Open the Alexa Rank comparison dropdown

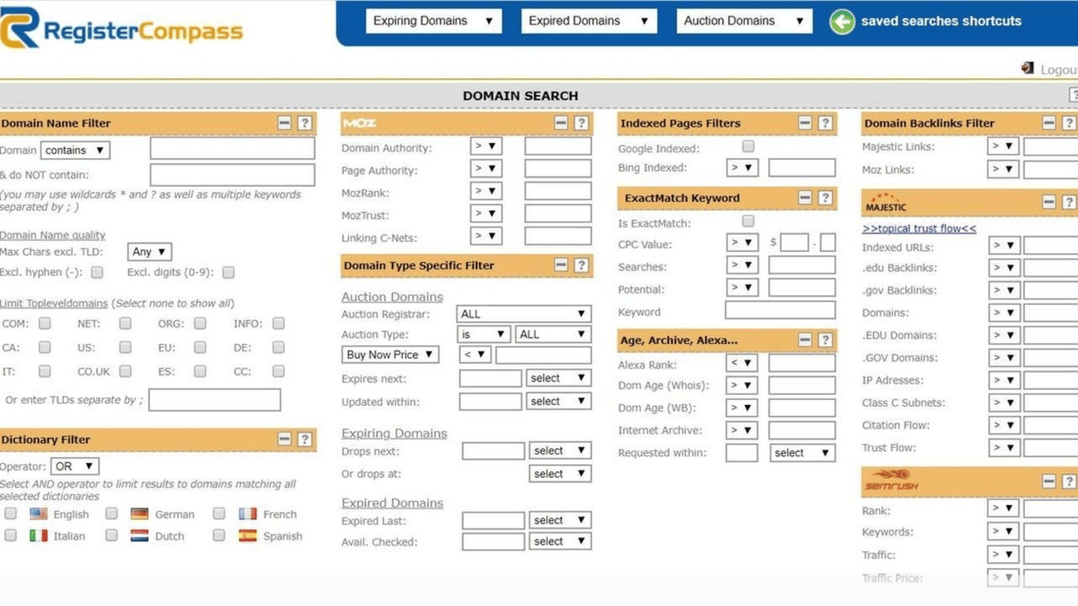click(742, 363)
